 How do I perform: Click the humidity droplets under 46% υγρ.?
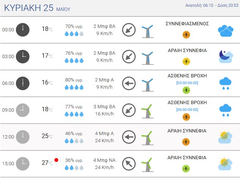click(74, 141)
